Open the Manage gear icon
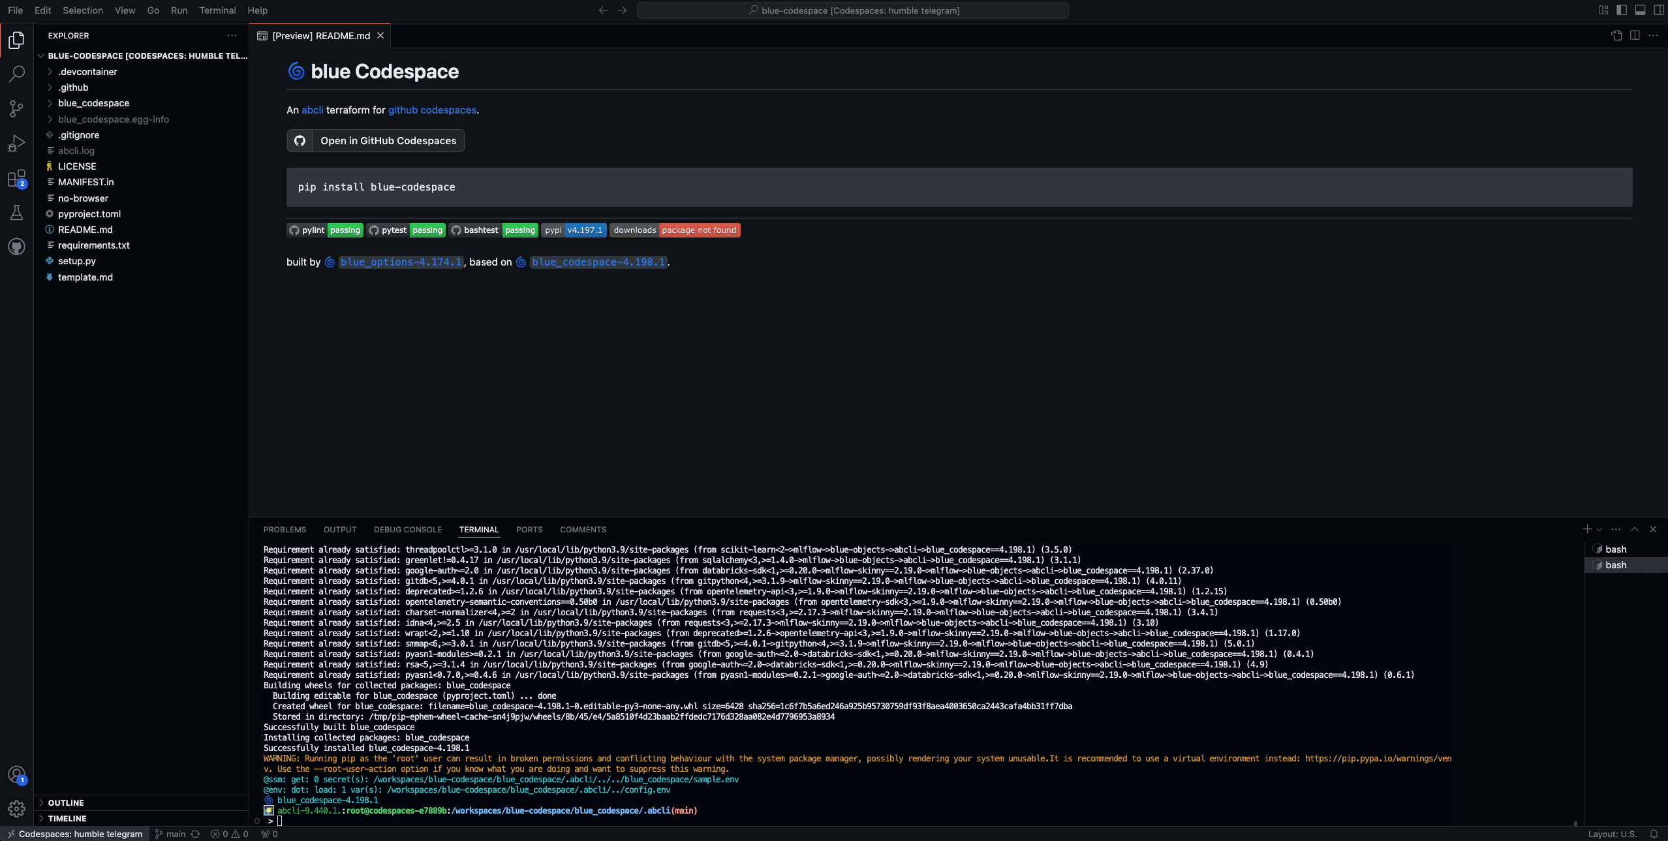Viewport: 1668px width, 841px height. tap(16, 809)
